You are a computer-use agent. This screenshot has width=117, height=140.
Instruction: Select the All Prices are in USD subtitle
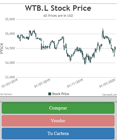58,15
